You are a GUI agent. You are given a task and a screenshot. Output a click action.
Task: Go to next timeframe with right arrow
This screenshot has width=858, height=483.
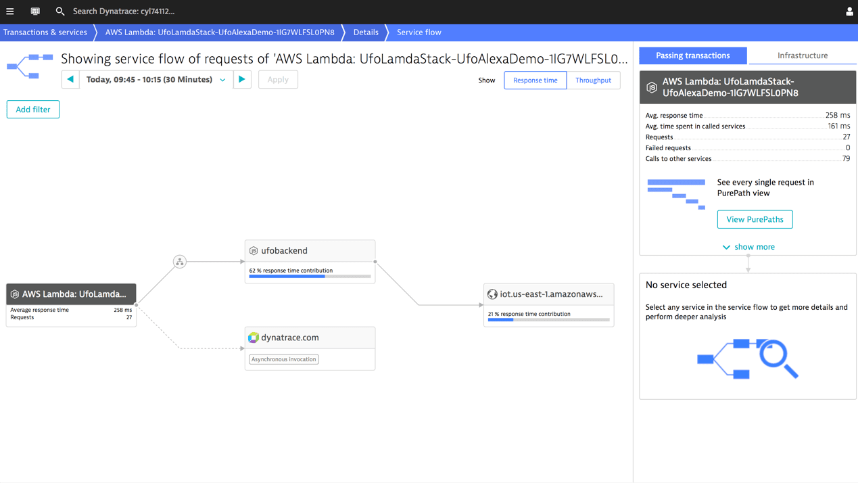pos(242,80)
